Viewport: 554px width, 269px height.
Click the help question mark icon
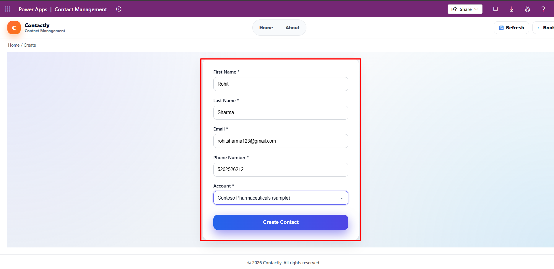point(543,9)
